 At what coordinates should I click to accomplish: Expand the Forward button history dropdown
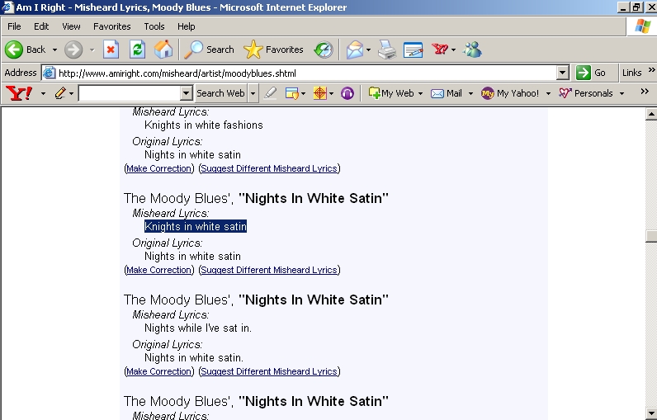click(x=92, y=50)
